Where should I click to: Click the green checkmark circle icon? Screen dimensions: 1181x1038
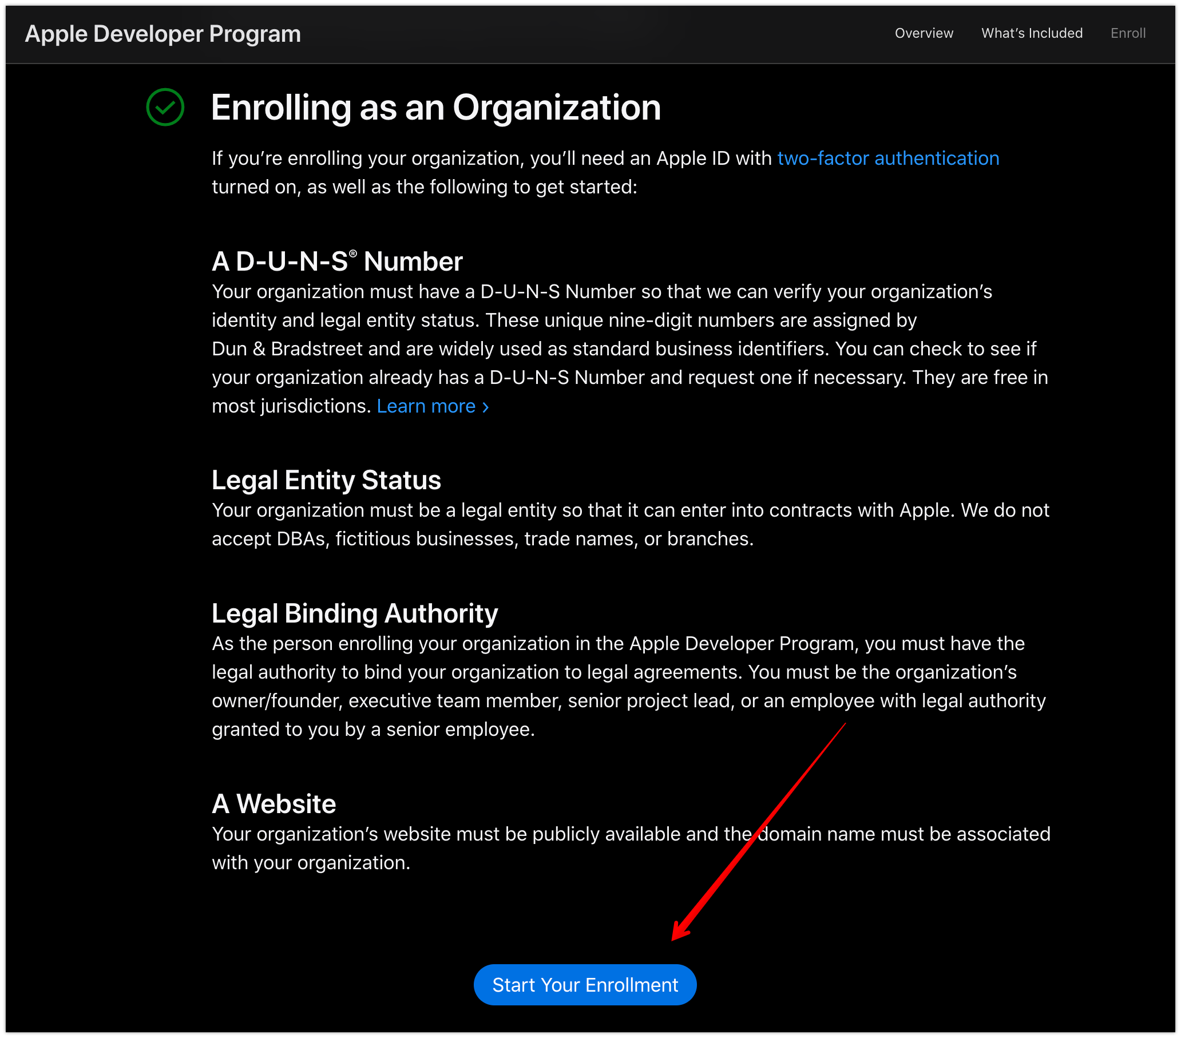coord(165,107)
